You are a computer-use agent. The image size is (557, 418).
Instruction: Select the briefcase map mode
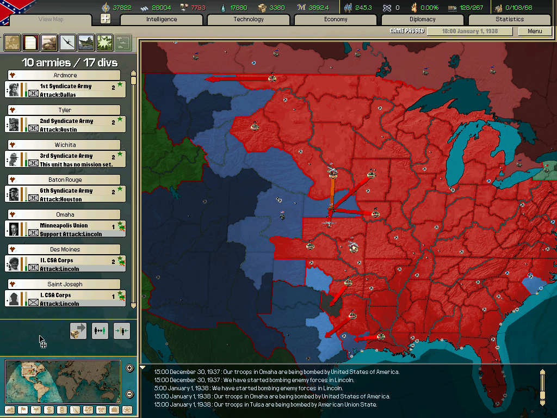tap(114, 410)
